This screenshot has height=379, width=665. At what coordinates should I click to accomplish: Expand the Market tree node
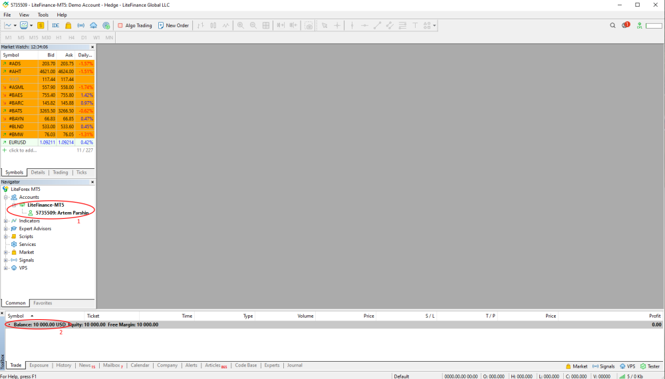click(x=6, y=252)
